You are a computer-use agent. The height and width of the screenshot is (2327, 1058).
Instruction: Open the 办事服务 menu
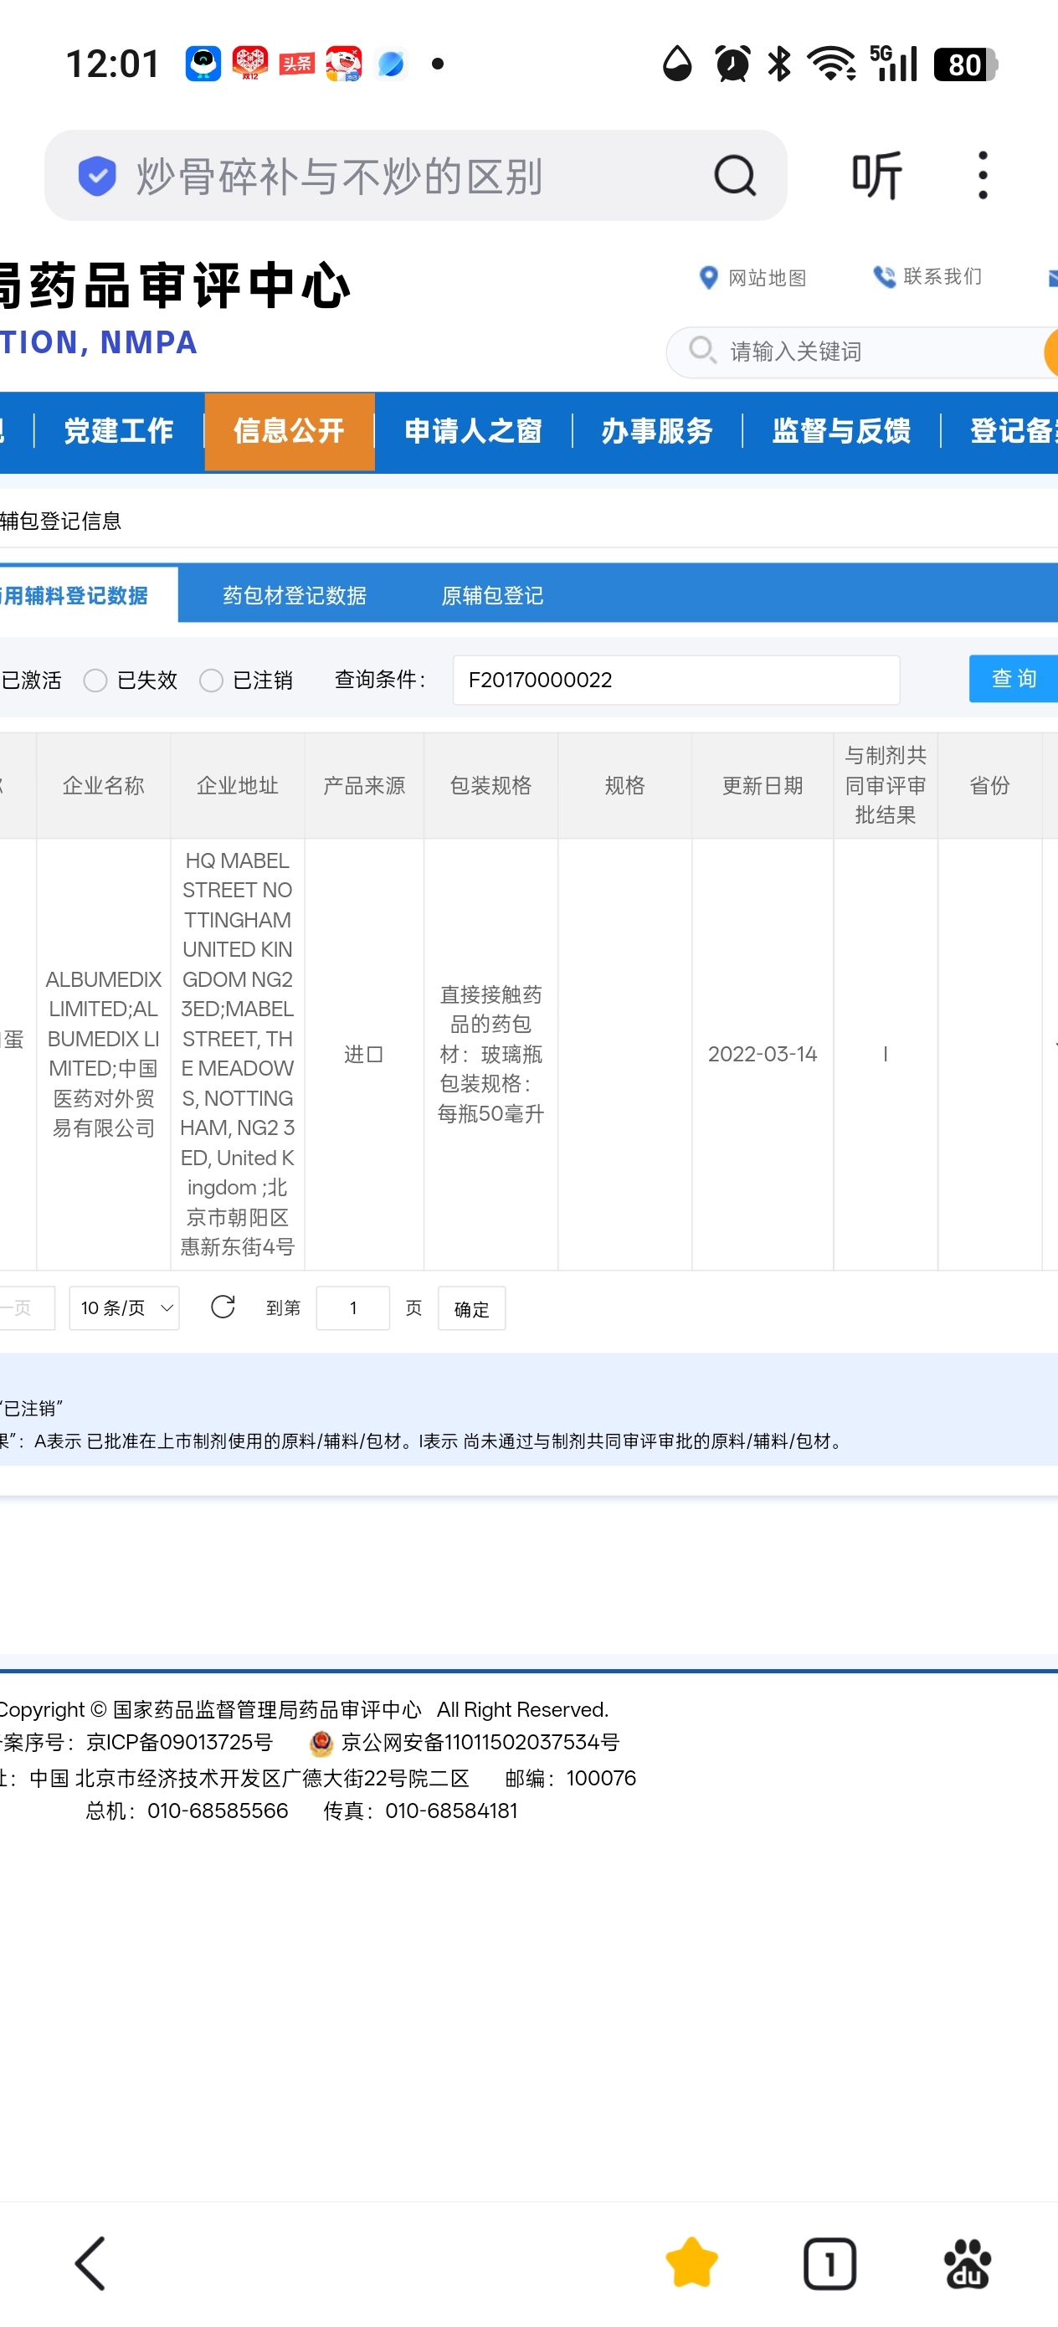coord(657,431)
